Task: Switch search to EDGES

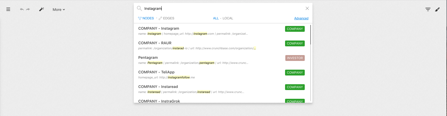Action: (166, 18)
